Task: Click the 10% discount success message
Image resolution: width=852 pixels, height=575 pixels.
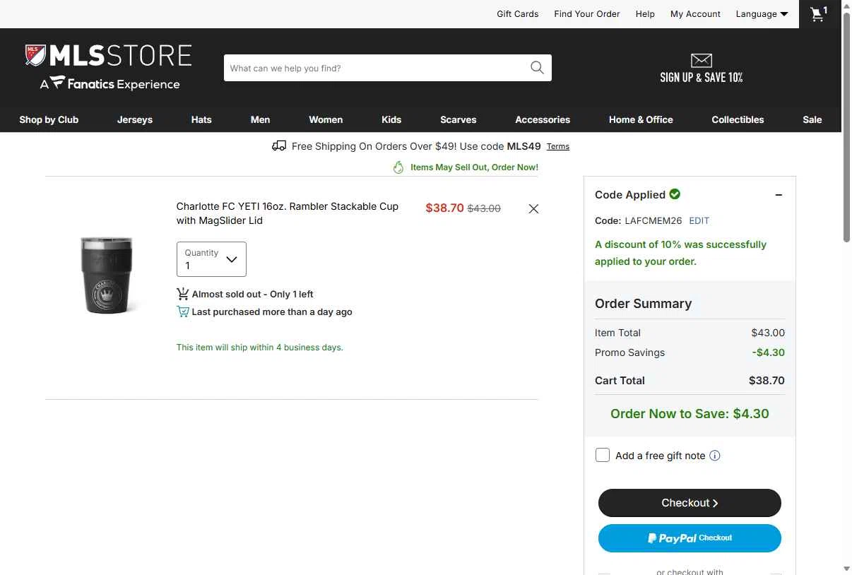Action: 680,253
